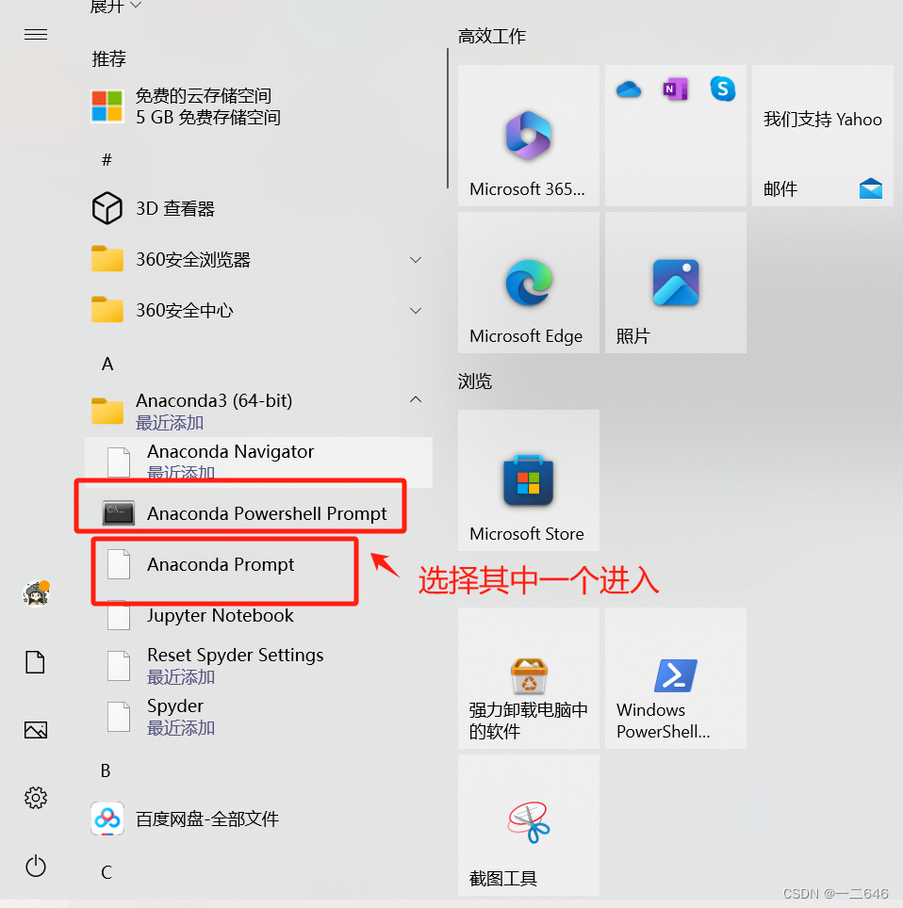
Task: Open Skype icon in the tile group
Action: click(723, 89)
